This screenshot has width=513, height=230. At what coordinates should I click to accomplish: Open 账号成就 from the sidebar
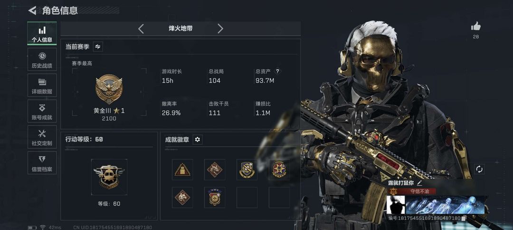[42, 111]
